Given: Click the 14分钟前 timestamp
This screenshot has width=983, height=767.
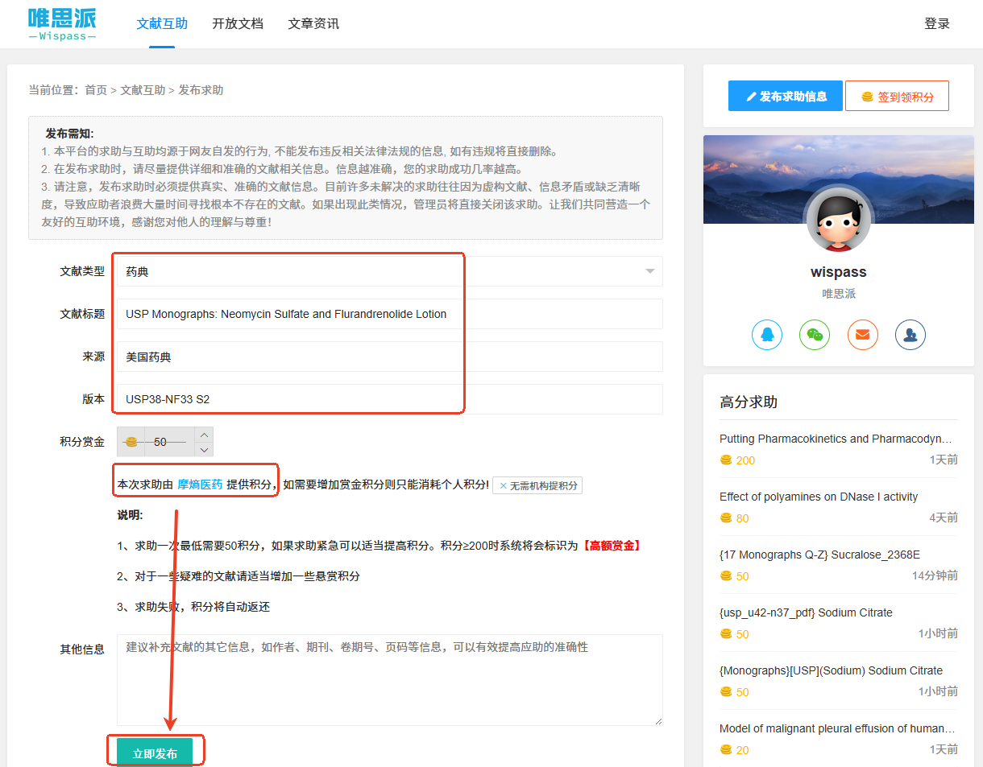Looking at the screenshot, I should (x=935, y=576).
